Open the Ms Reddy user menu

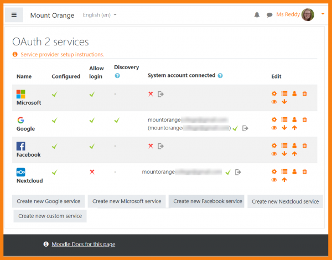click(x=300, y=15)
